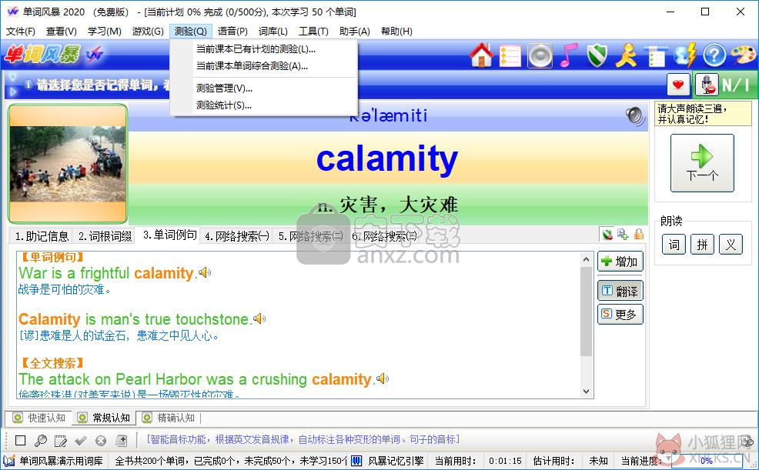This screenshot has width=759, height=470.
Task: Click the 0% progress bar in status bar
Action: click(707, 461)
